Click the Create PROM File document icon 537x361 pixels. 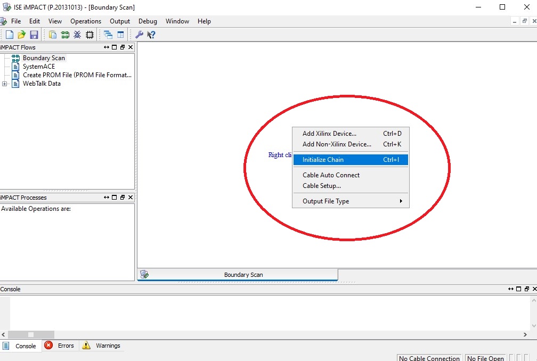point(15,75)
